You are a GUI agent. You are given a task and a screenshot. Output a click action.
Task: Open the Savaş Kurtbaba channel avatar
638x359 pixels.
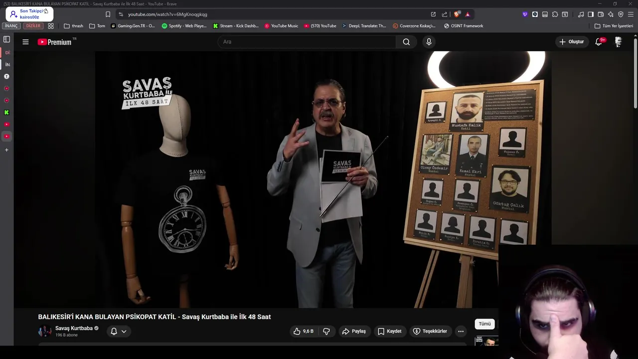point(45,331)
